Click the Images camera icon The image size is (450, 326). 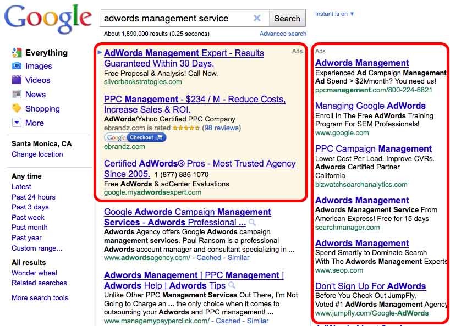17,65
